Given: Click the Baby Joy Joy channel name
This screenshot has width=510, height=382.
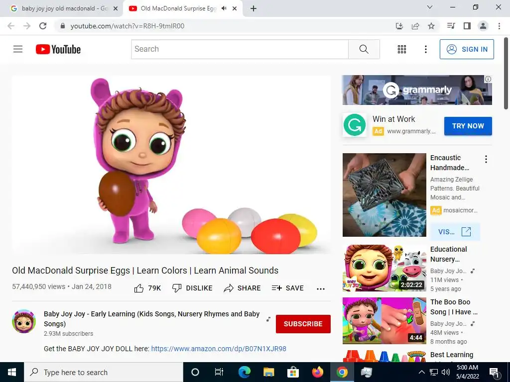Looking at the screenshot, I should point(151,319).
